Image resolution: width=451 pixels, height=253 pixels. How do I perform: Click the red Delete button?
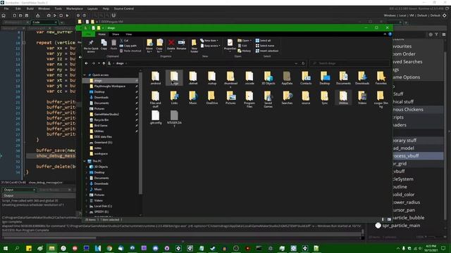click(171, 45)
